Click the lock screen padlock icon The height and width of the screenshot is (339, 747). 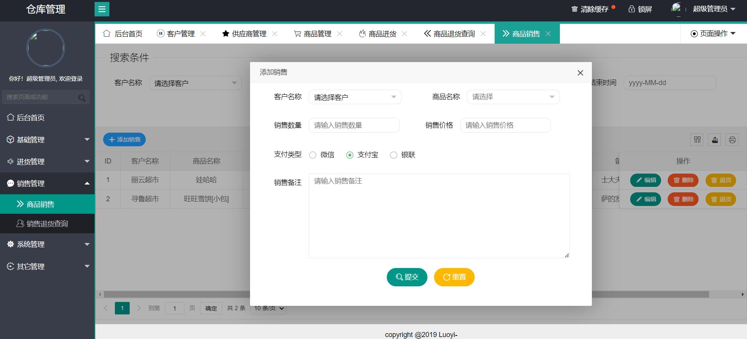tap(631, 9)
